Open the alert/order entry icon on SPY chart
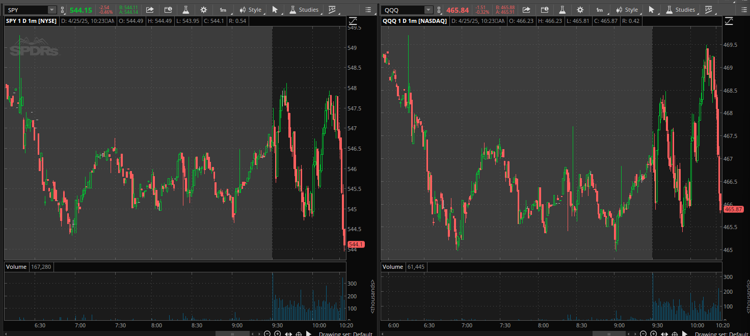This screenshot has height=336, width=750. click(168, 10)
